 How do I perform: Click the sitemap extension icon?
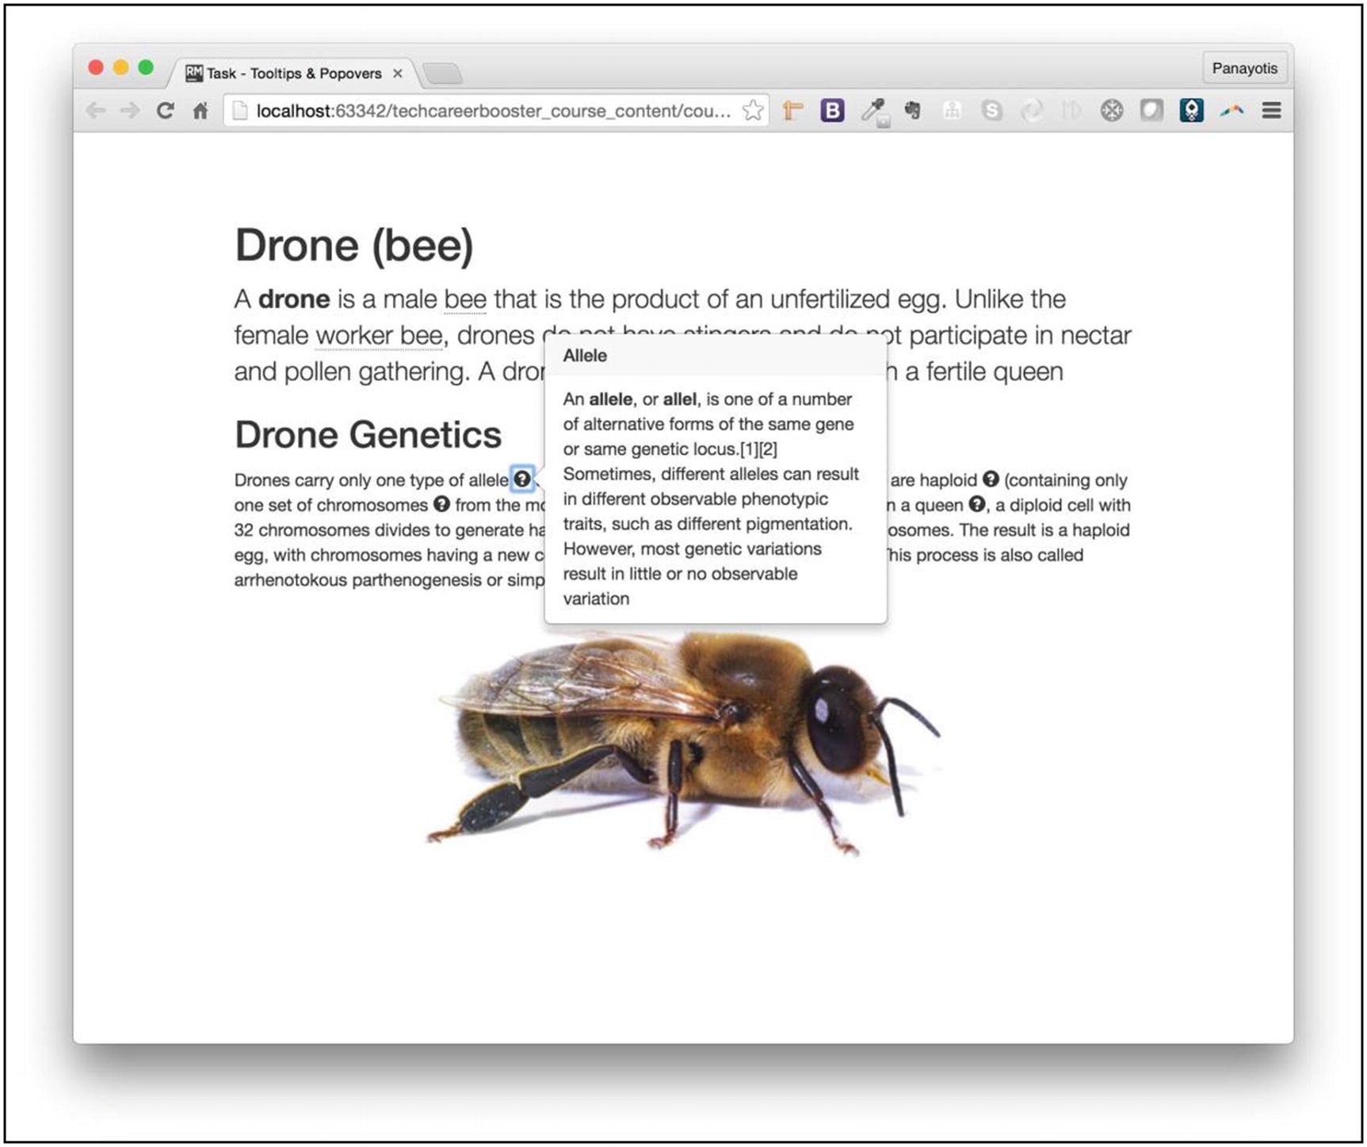coord(953,110)
